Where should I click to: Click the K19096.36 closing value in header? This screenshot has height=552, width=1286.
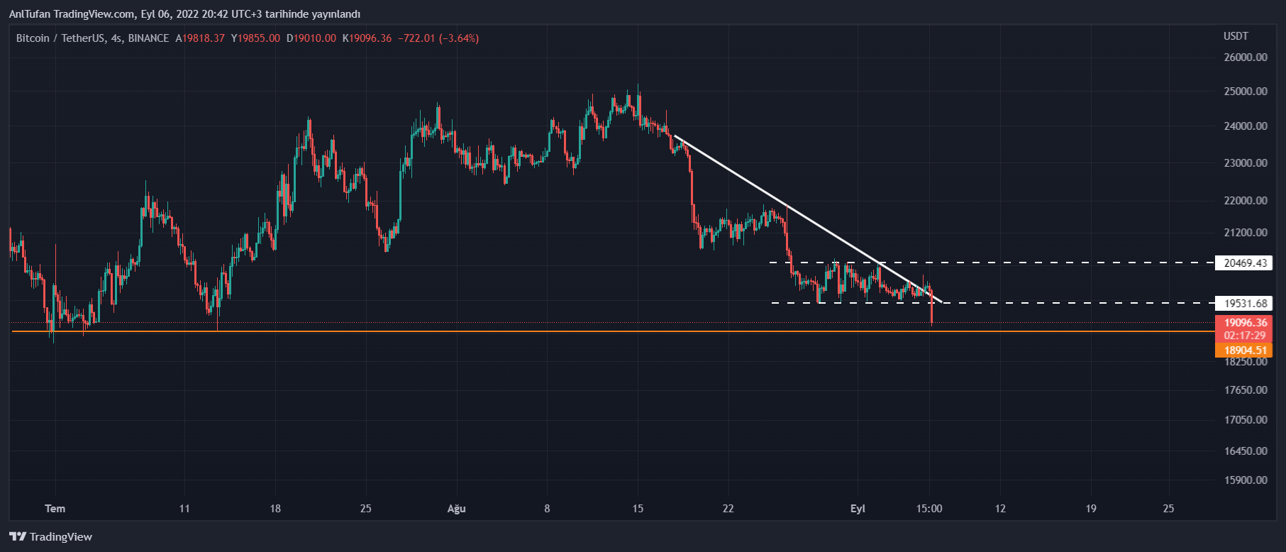[367, 38]
